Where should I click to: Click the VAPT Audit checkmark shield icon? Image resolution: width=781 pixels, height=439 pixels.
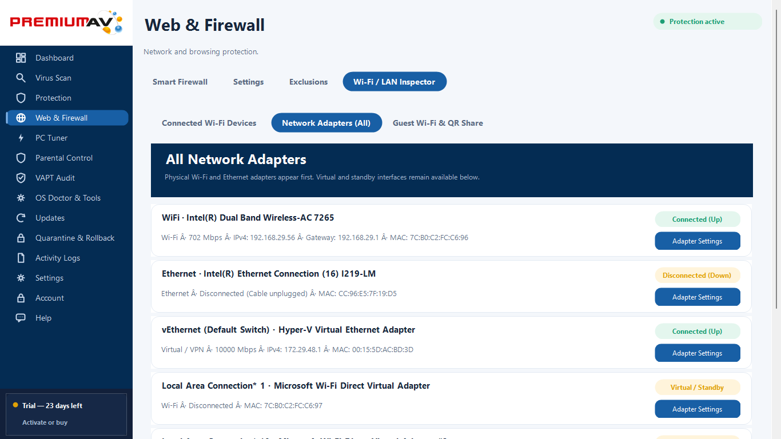(21, 178)
